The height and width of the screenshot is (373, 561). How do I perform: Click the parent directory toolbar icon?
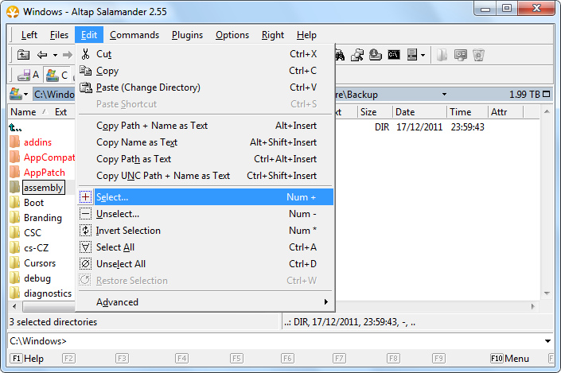click(23, 55)
